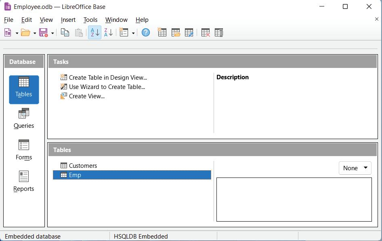This screenshot has height=241, width=382.
Task: Open the Tools menu
Action: pyautogui.click(x=90, y=20)
